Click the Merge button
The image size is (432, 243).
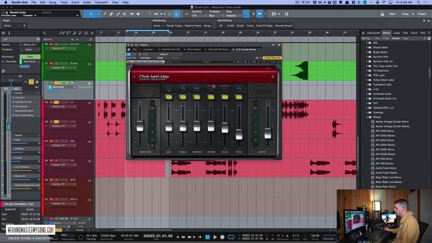click(207, 26)
